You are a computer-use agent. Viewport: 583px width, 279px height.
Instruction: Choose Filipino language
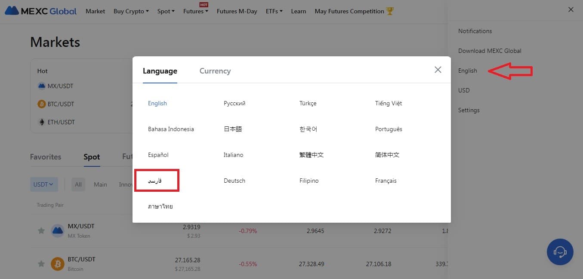(309, 181)
